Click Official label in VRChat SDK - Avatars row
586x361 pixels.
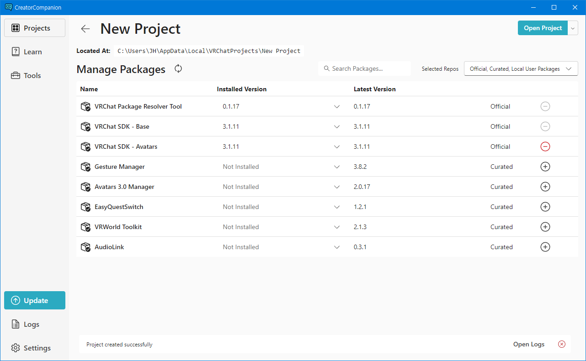(x=500, y=146)
